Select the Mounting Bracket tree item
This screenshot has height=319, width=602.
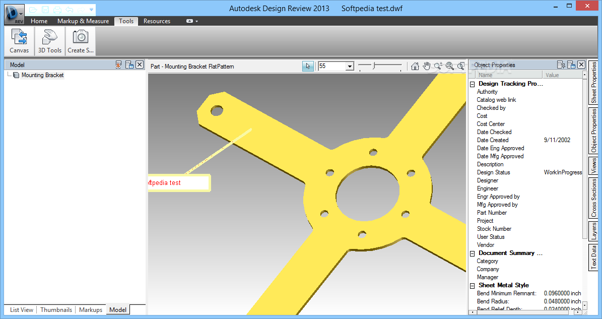[43, 75]
